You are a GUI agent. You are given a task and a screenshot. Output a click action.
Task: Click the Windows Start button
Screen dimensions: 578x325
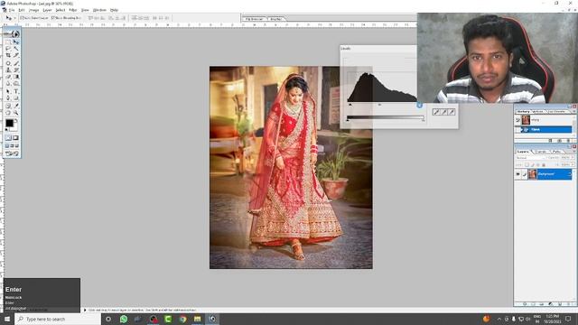pyautogui.click(x=7, y=319)
